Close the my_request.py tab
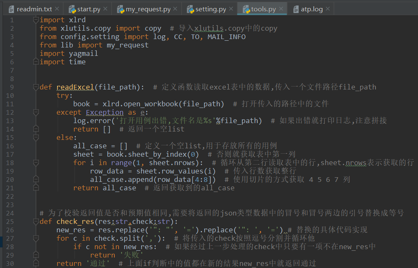 pos(175,9)
